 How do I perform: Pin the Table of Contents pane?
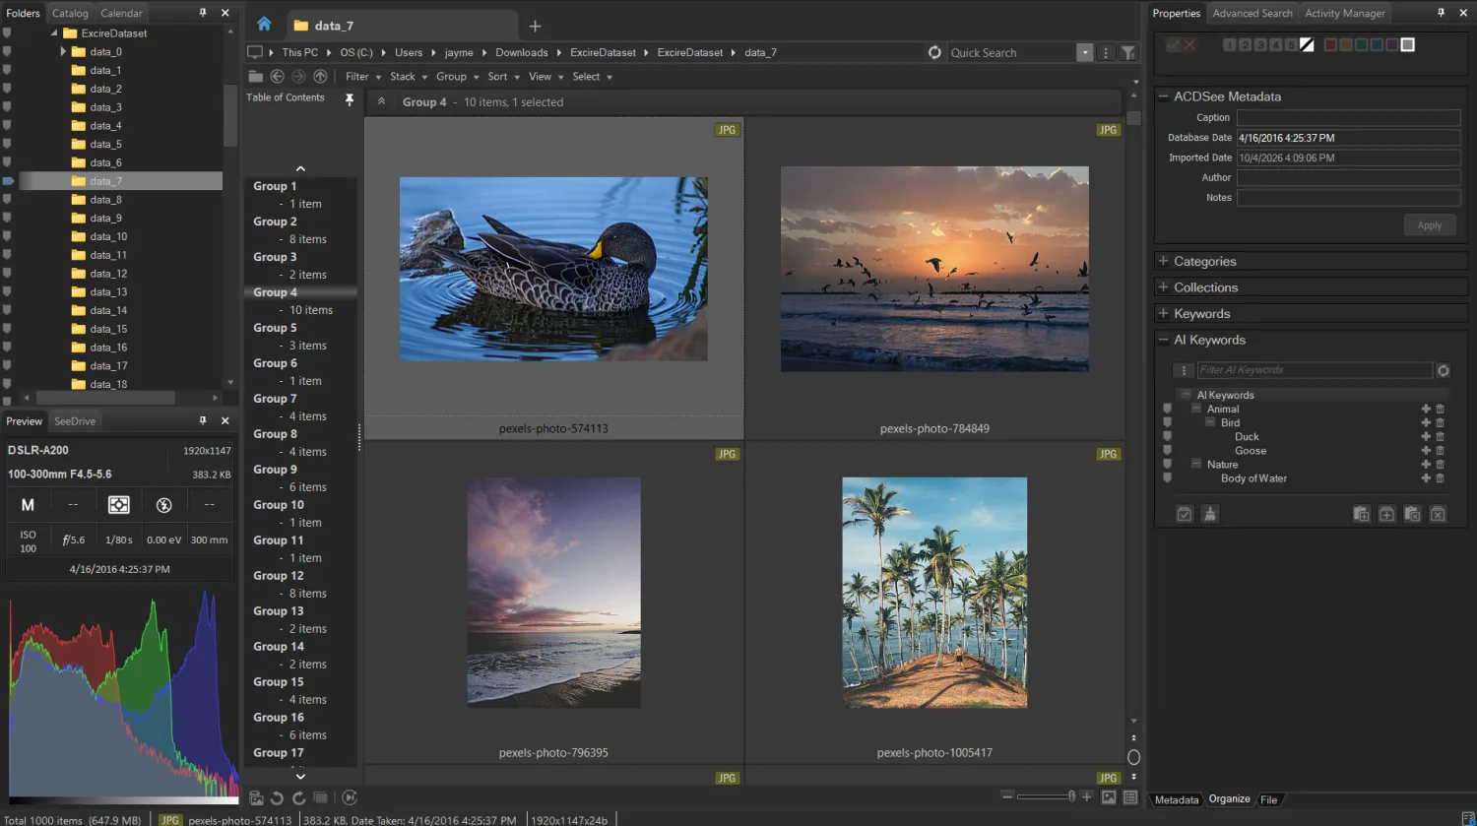pyautogui.click(x=349, y=99)
